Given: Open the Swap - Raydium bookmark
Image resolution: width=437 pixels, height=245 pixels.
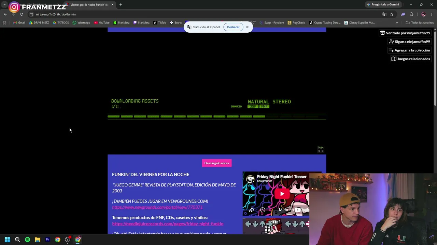Looking at the screenshot, I should tap(271, 23).
